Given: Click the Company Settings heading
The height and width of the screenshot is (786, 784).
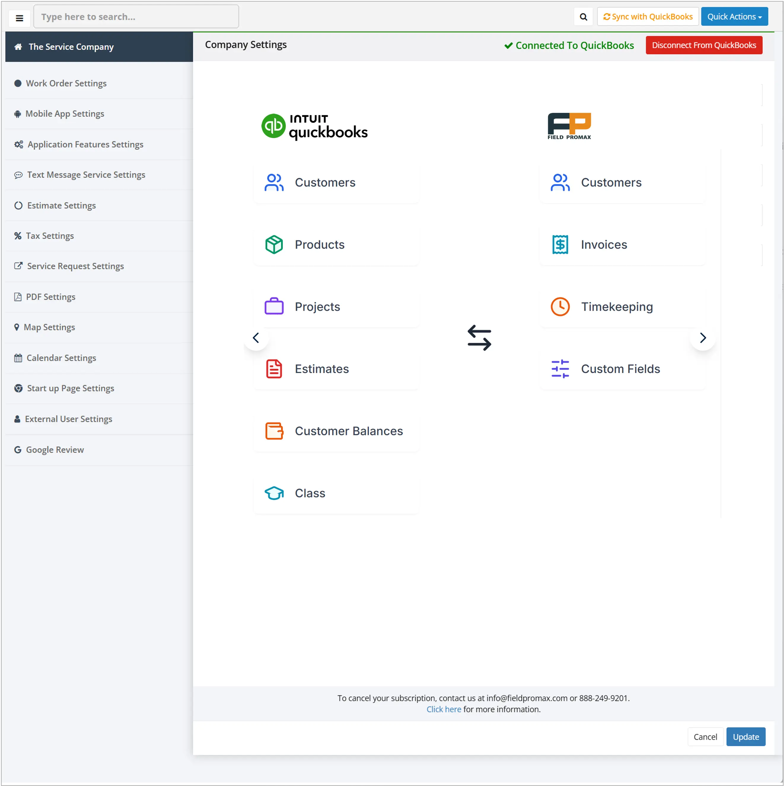Looking at the screenshot, I should pyautogui.click(x=246, y=45).
